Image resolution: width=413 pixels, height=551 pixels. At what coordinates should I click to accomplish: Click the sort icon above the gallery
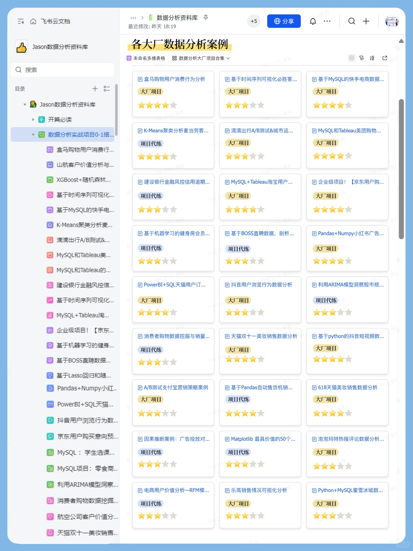[372, 58]
